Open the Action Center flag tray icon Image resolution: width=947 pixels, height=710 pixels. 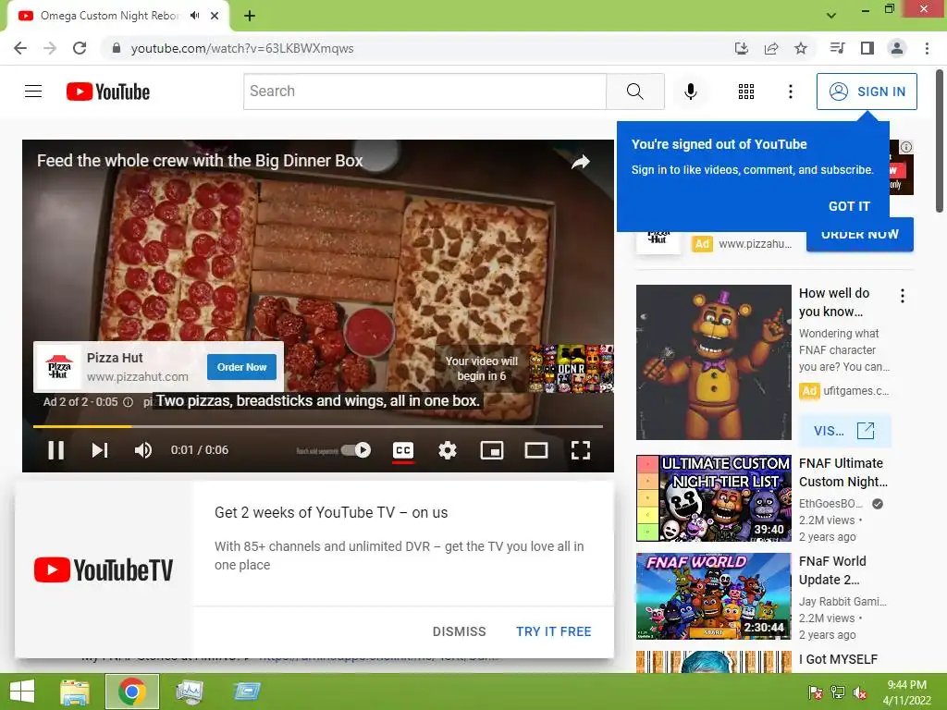(815, 692)
